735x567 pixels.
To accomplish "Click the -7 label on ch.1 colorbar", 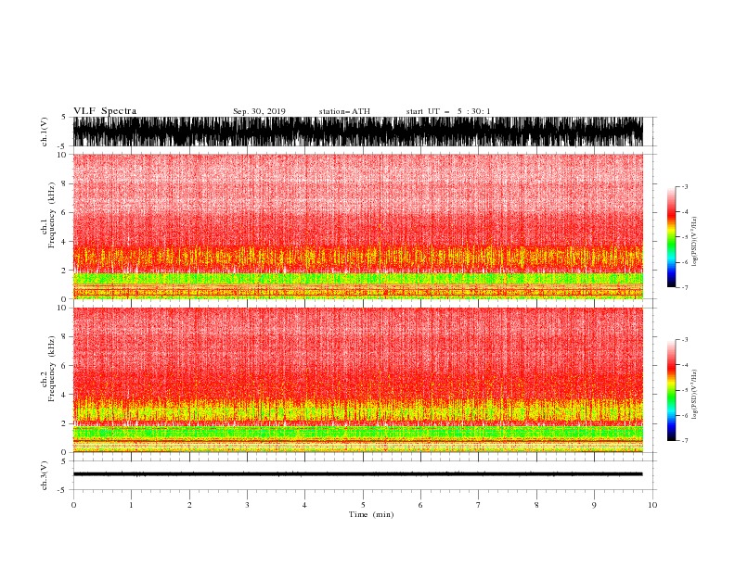I will 684,287.
